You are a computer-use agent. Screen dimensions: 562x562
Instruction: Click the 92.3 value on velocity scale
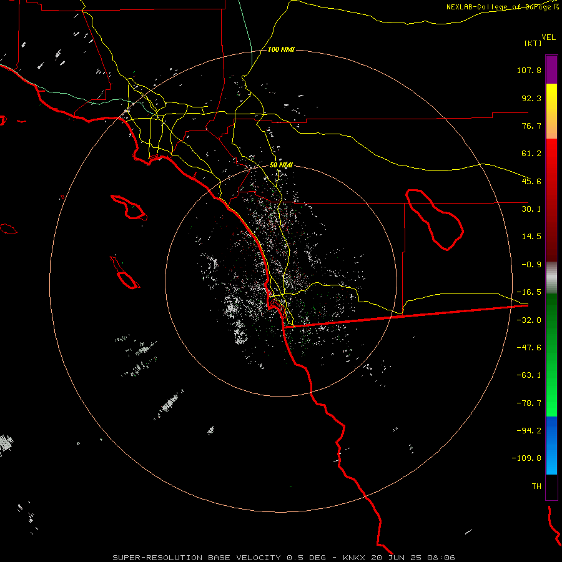[531, 98]
